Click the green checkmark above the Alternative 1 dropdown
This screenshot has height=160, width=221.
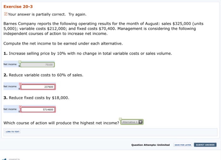coord(120,119)
